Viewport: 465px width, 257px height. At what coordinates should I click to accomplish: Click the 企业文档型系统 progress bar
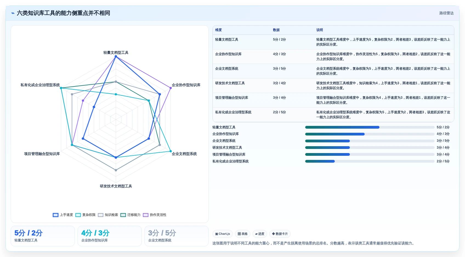coord(370,141)
